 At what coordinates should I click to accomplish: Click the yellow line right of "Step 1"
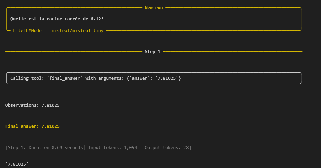point(232,52)
